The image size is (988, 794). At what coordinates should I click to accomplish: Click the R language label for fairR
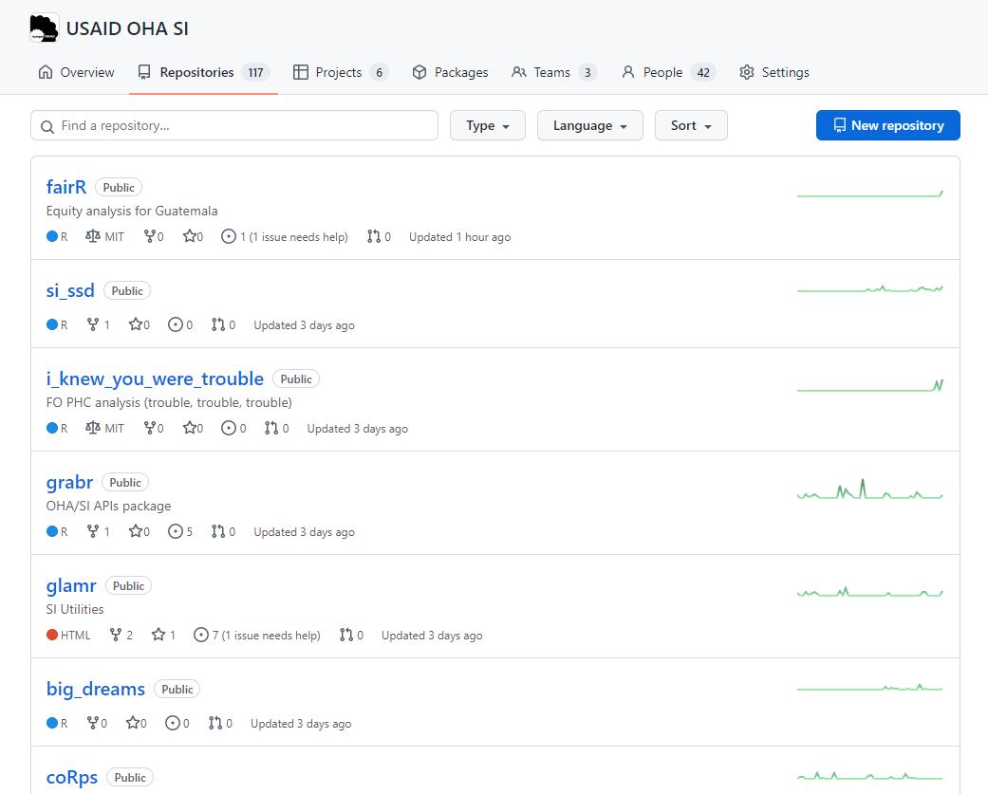pos(64,237)
